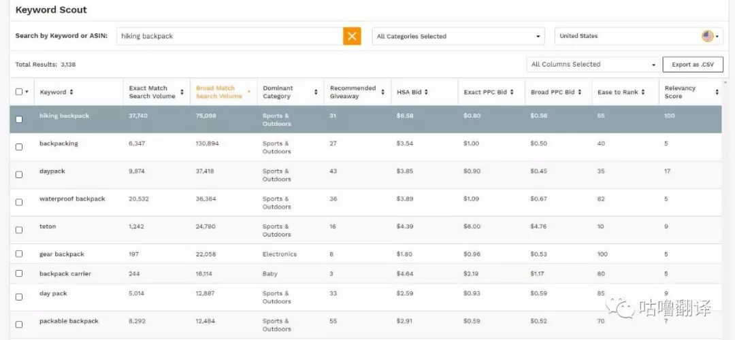Viewport: 735px width, 340px height.
Task: Sort by Relevancy Score column
Action: click(x=717, y=92)
